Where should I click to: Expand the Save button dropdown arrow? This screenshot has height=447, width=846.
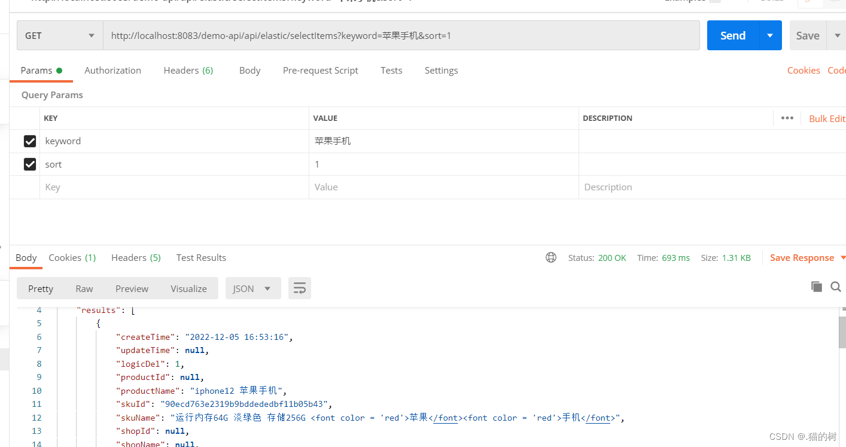[837, 36]
